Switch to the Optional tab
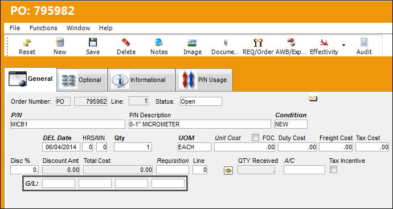393x209 pixels. coord(82,80)
